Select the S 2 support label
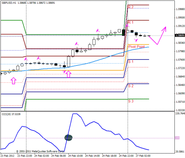The image size is (185, 158). 131,86
